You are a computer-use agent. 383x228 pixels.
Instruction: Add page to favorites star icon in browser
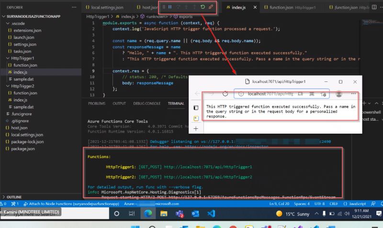pos(324,94)
